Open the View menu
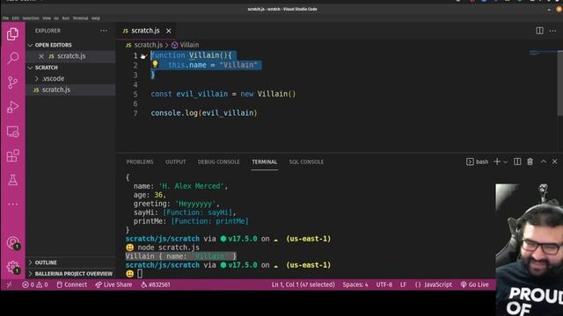Viewport: 563px width, 316px height. (47, 18)
